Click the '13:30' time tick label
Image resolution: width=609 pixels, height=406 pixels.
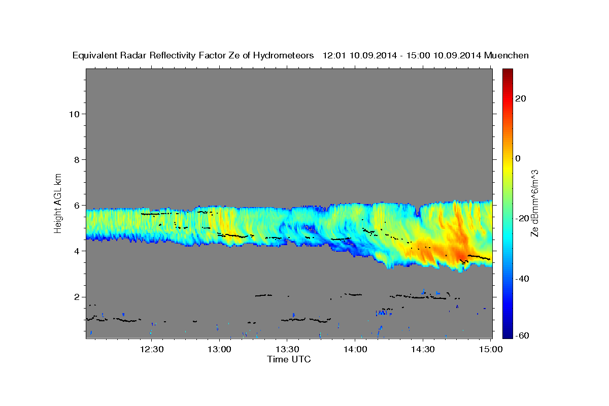[x=287, y=350]
